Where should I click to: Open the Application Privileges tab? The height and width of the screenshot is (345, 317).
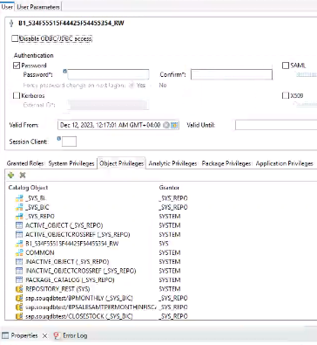point(284,163)
